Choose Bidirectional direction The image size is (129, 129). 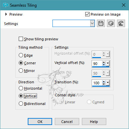click(21, 104)
